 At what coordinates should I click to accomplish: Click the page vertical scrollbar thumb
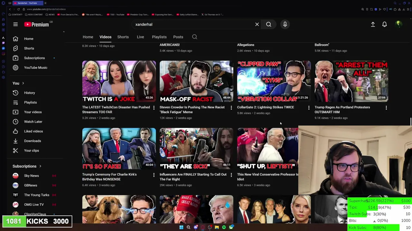411,122
